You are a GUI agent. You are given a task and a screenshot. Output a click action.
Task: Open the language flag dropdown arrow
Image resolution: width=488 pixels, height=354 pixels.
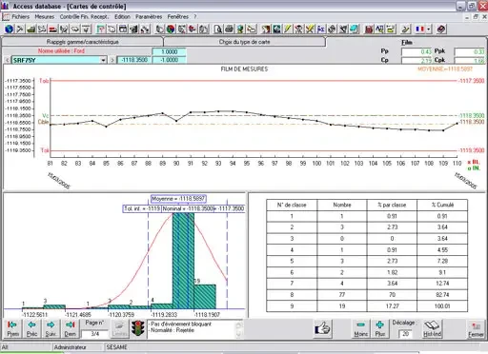pos(429,29)
